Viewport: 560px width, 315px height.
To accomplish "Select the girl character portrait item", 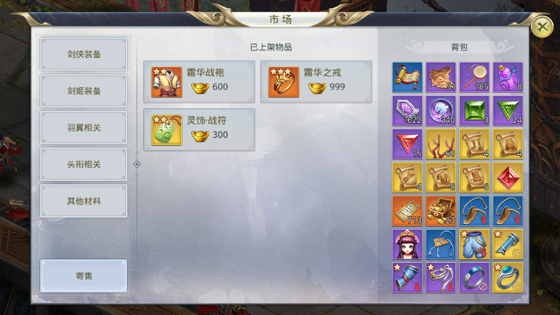I will (x=407, y=244).
